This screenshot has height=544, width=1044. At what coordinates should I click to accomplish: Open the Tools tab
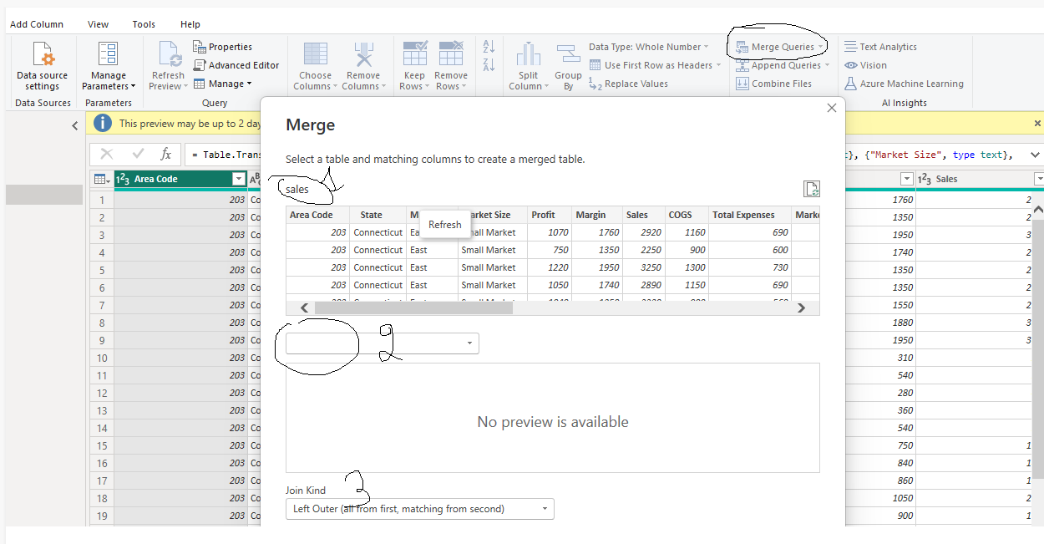click(x=144, y=24)
